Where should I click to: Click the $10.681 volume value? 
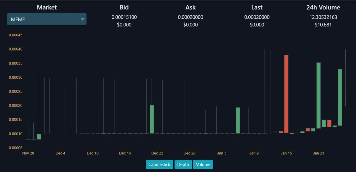(323, 25)
